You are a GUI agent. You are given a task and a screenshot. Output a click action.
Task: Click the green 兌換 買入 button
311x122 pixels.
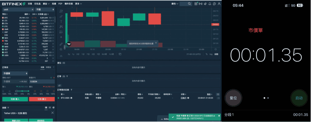[x=15, y=99]
